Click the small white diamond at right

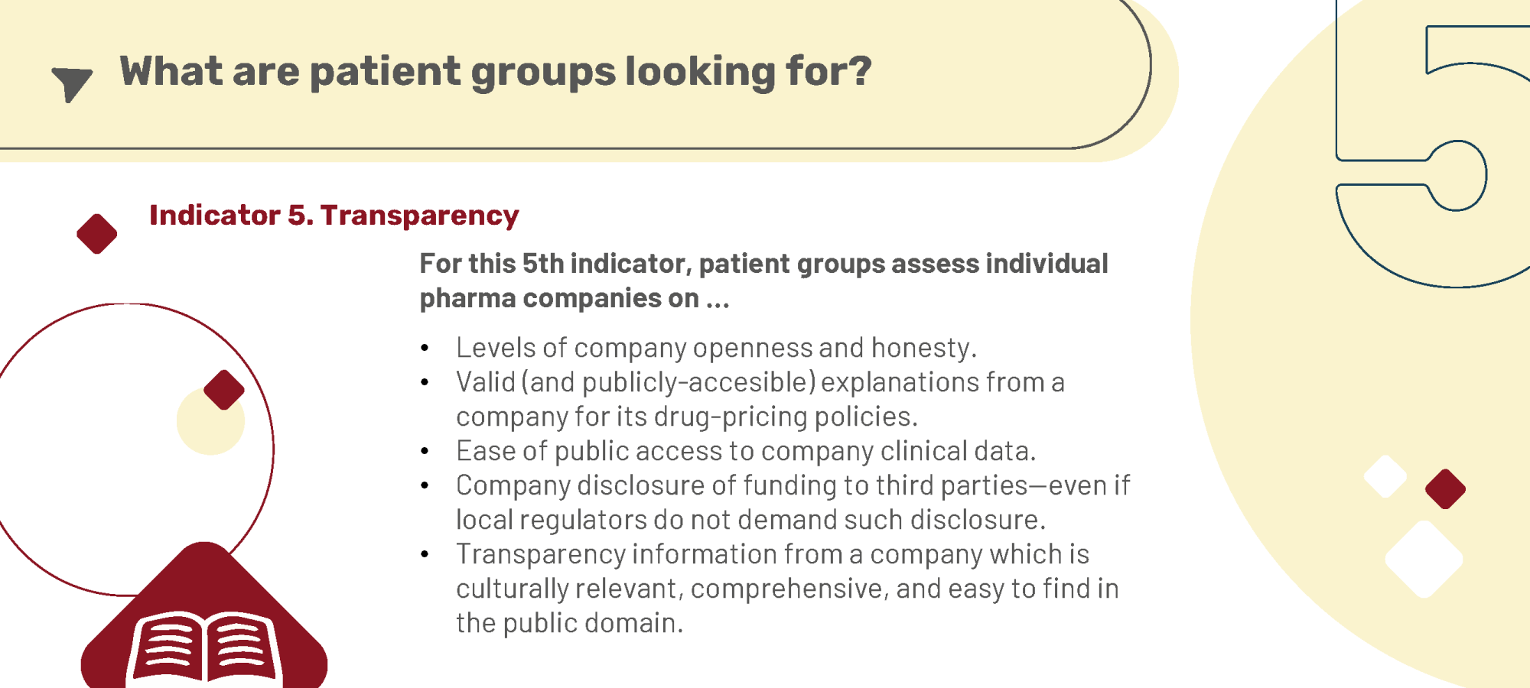1385,476
